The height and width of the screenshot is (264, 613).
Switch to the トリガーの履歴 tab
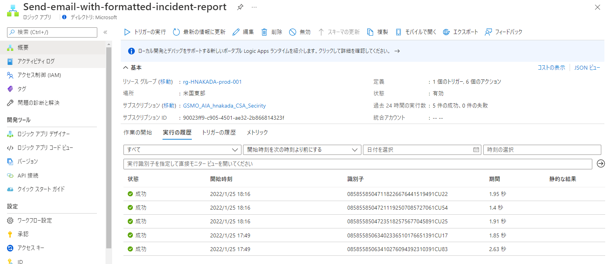219,133
